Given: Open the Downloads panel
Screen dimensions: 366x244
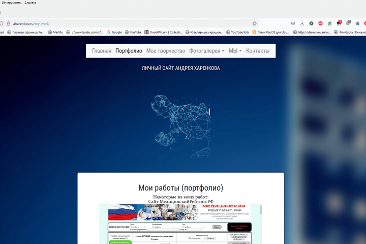Looking at the screenshot, I should tap(302, 23).
